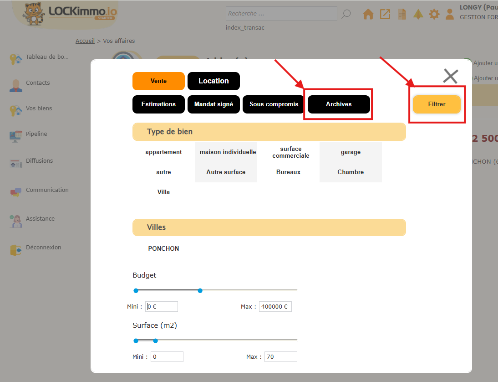
Task: Select Sous compromis status filter
Action: 274,104
